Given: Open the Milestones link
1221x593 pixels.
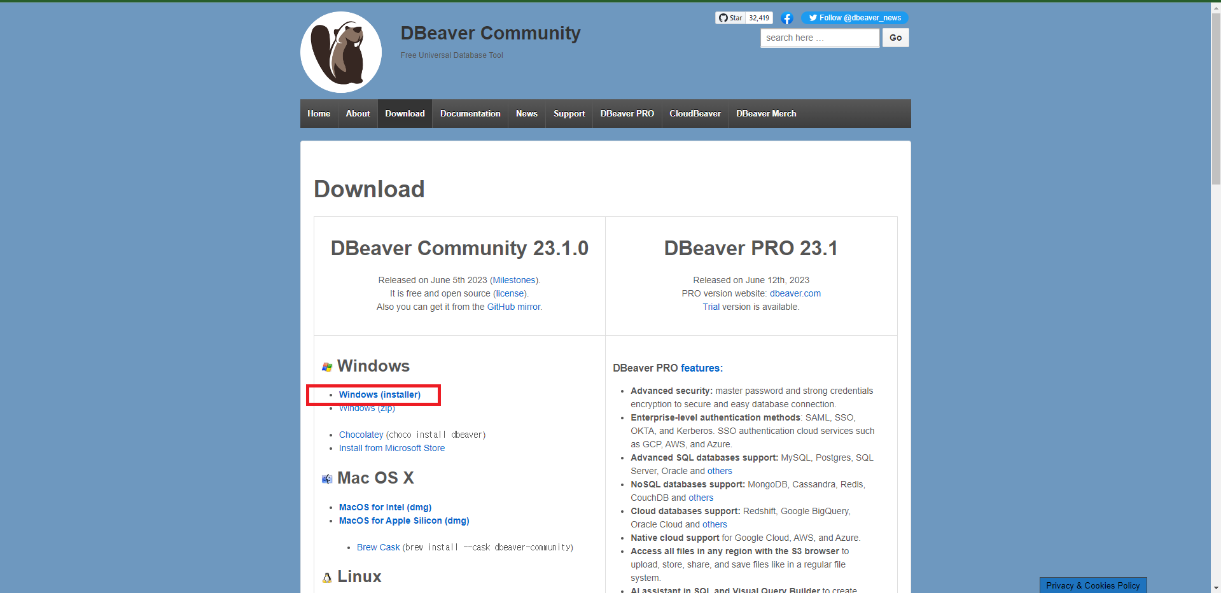Looking at the screenshot, I should coord(514,280).
